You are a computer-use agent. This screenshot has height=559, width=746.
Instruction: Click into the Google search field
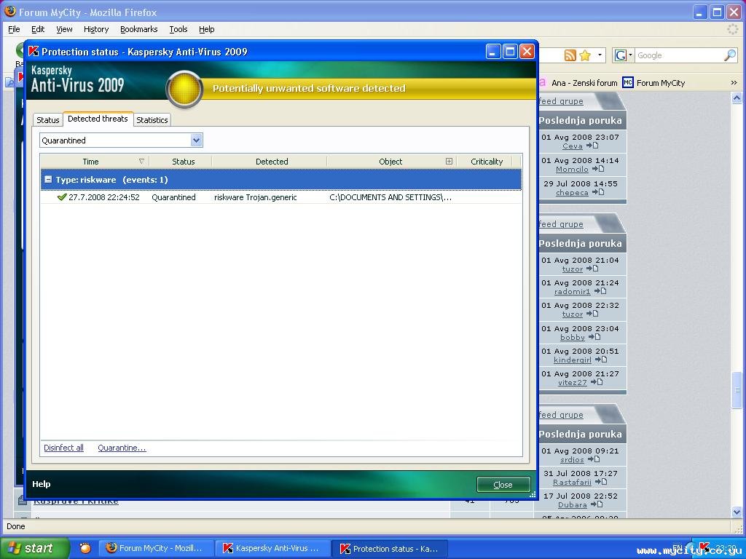click(678, 55)
